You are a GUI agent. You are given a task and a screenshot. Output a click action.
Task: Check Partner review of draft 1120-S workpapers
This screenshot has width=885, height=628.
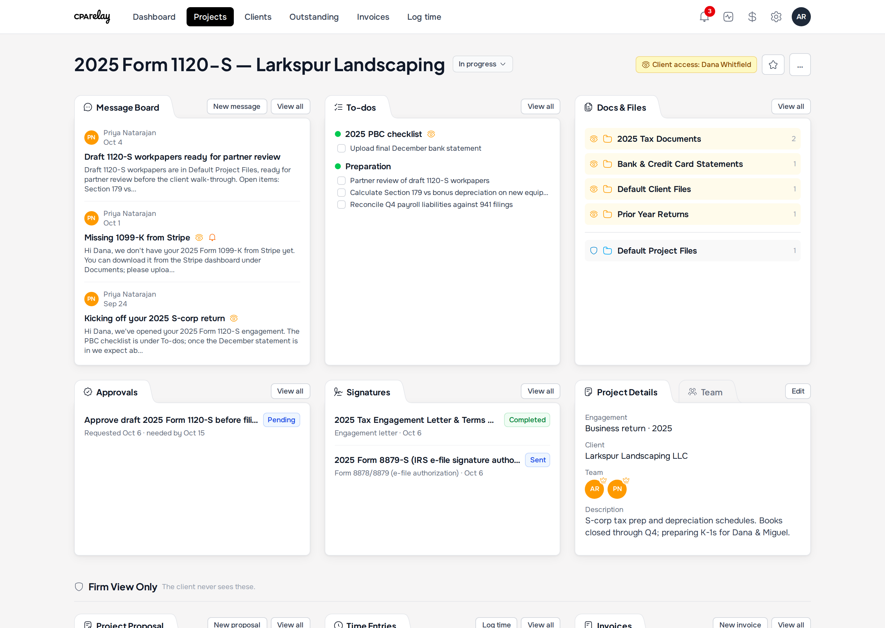[x=341, y=181]
